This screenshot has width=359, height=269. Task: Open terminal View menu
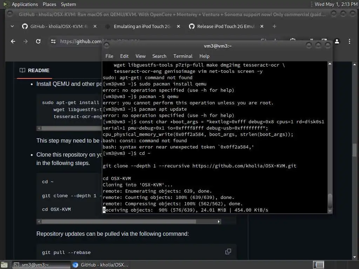tap(140, 56)
